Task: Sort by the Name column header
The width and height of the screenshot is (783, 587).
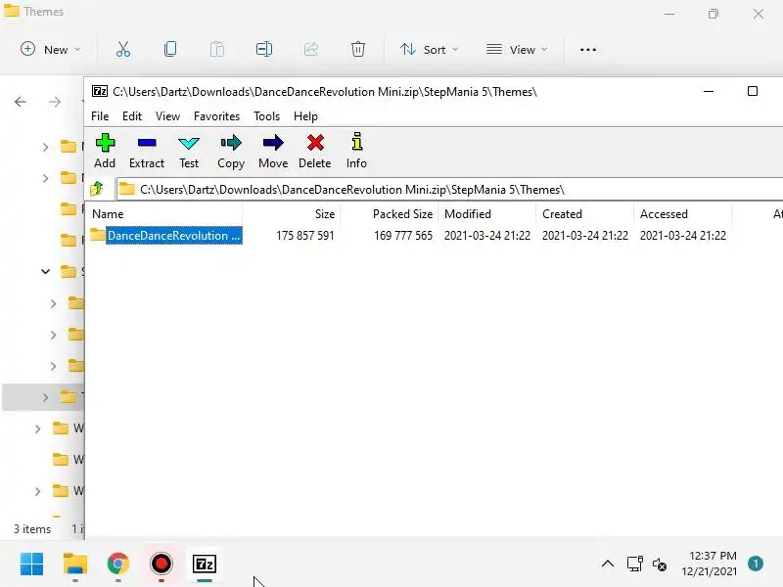Action: [163, 214]
